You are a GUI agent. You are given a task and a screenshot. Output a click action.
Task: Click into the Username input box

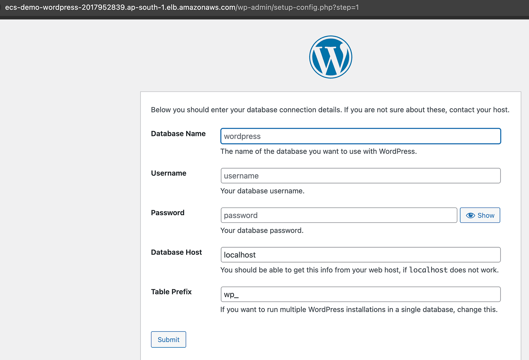(361, 176)
